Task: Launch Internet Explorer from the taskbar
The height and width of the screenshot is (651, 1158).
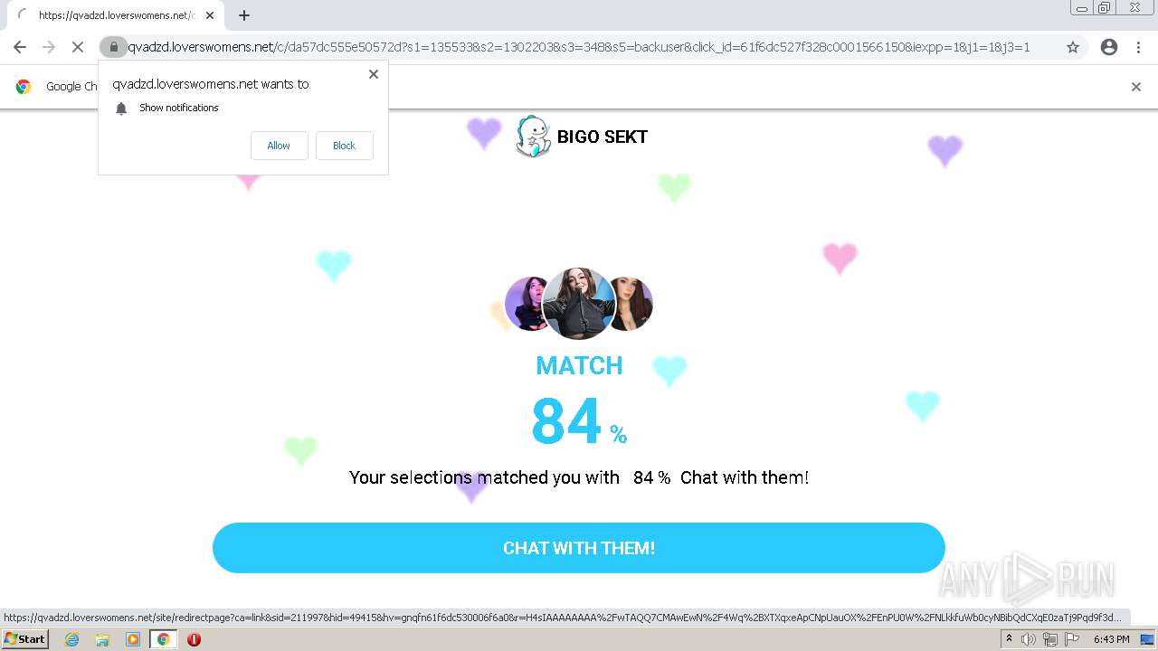Action: tap(71, 639)
